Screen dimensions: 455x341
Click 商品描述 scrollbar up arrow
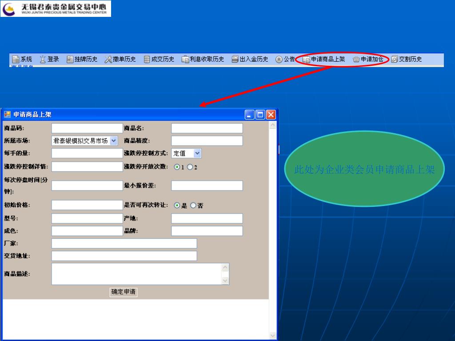click(225, 267)
